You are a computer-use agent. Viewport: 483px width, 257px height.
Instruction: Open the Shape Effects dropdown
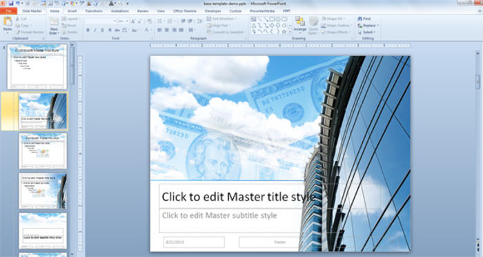(x=335, y=32)
